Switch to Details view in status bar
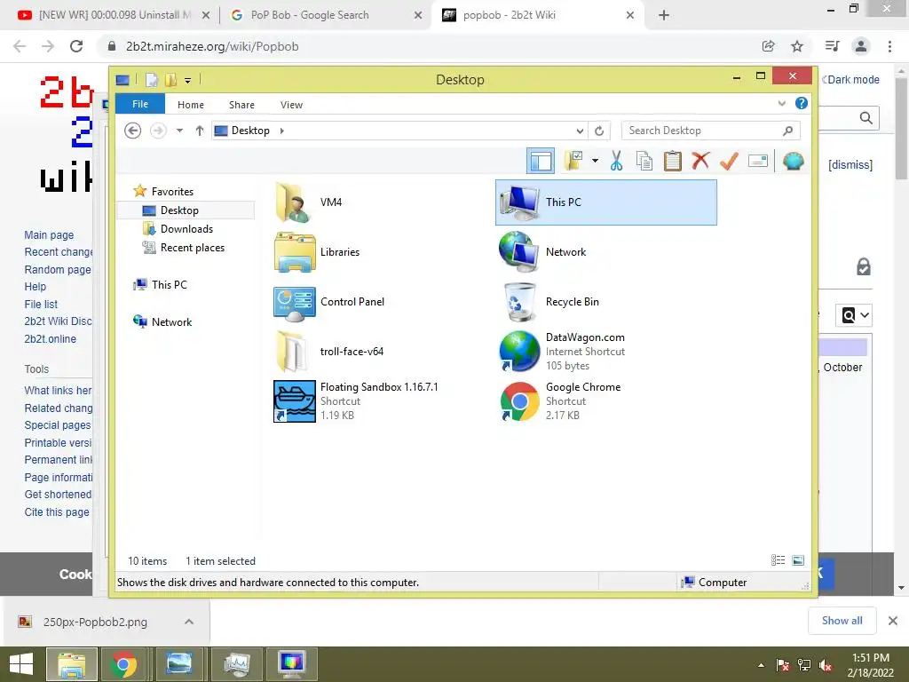Viewport: 909px width, 682px height. pos(778,559)
